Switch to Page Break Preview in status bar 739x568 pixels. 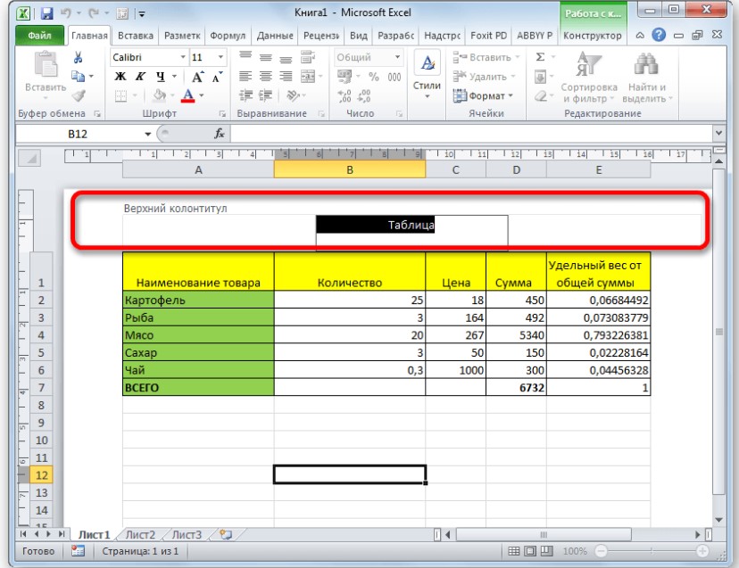[x=552, y=552]
